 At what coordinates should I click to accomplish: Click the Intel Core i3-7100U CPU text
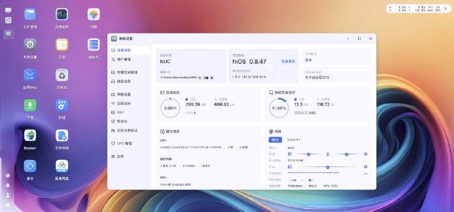click(191, 147)
